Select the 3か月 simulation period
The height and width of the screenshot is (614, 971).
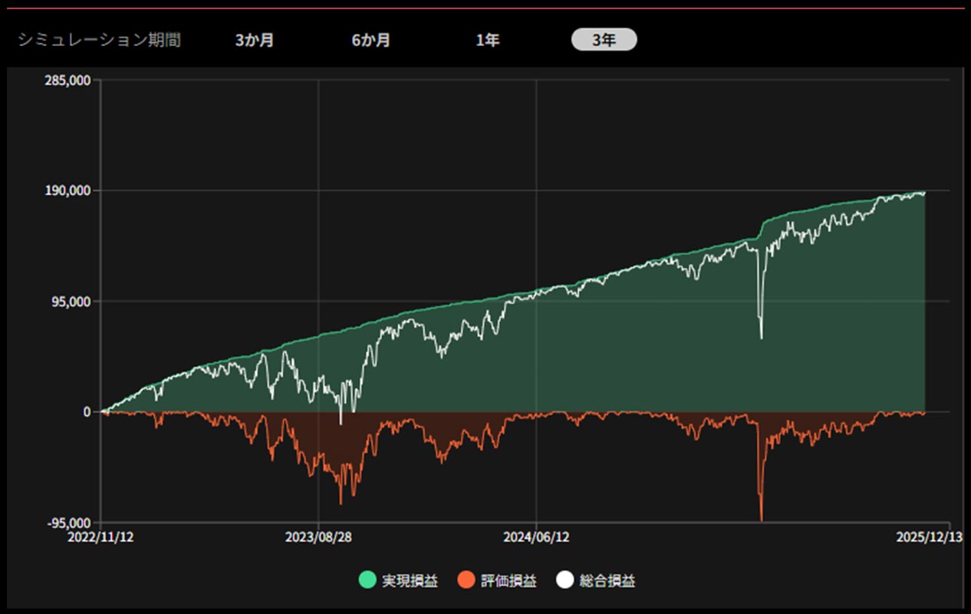pyautogui.click(x=254, y=40)
